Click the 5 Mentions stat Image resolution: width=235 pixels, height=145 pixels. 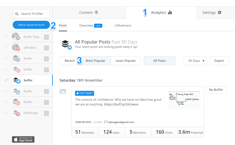click(x=138, y=132)
